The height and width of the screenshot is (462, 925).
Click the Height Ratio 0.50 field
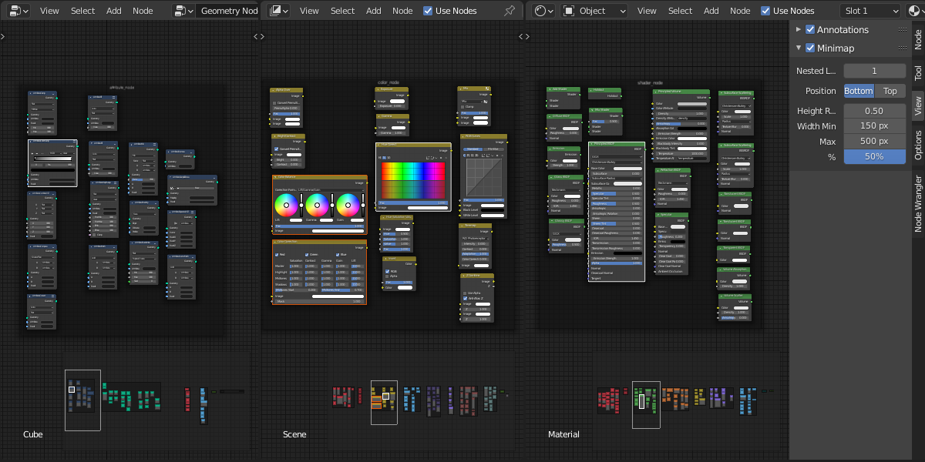pyautogui.click(x=874, y=111)
